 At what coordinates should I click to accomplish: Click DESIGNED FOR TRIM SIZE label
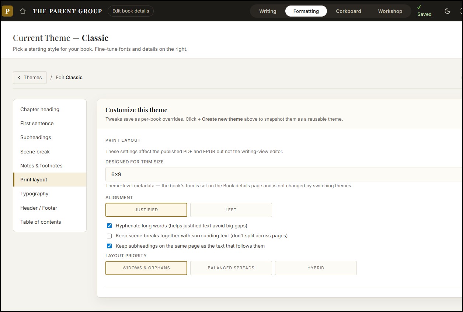[135, 162]
